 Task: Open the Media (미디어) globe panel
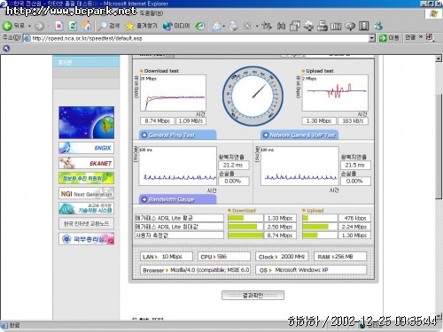176,26
